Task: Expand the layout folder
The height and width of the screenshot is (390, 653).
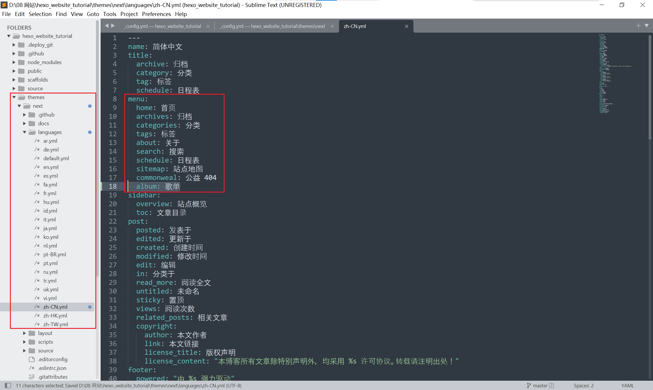Action: 24,333
